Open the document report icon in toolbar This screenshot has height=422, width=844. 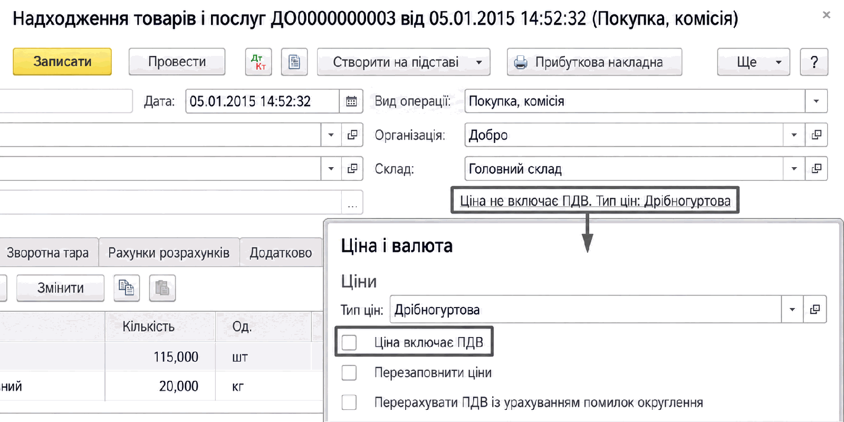[294, 62]
